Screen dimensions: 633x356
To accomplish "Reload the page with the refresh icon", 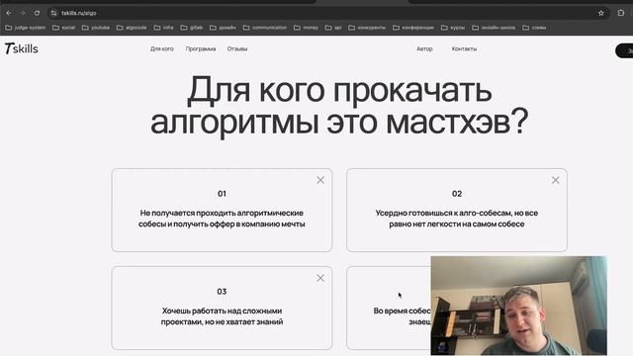I will (37, 13).
